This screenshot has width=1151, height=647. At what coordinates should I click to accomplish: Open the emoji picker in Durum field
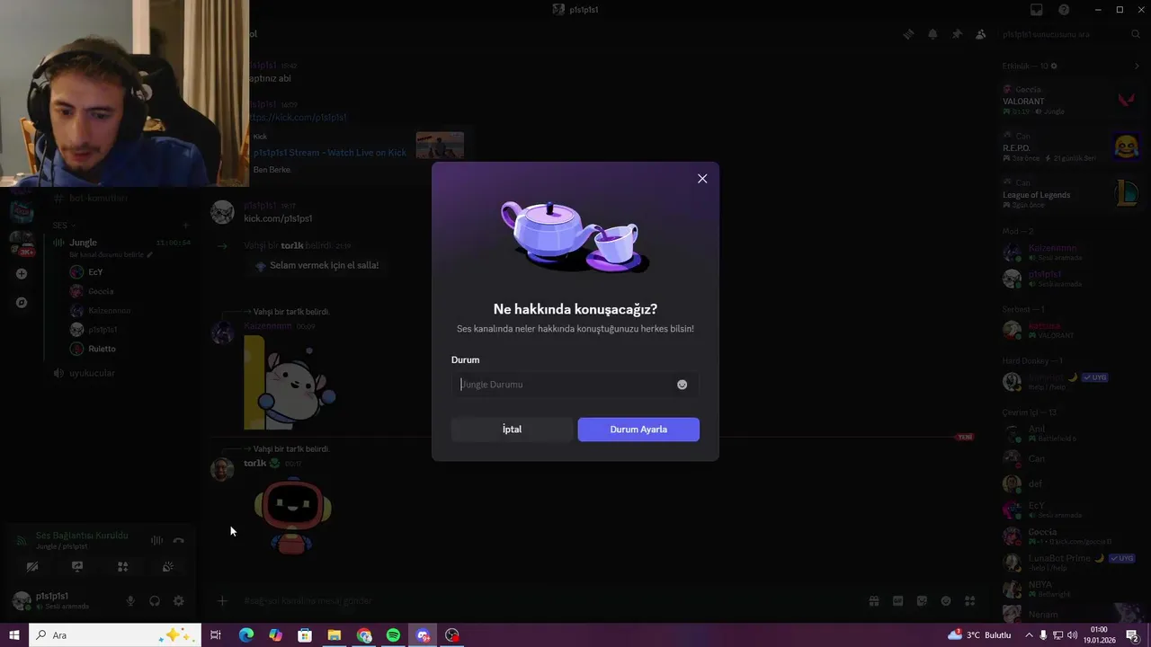click(x=682, y=385)
